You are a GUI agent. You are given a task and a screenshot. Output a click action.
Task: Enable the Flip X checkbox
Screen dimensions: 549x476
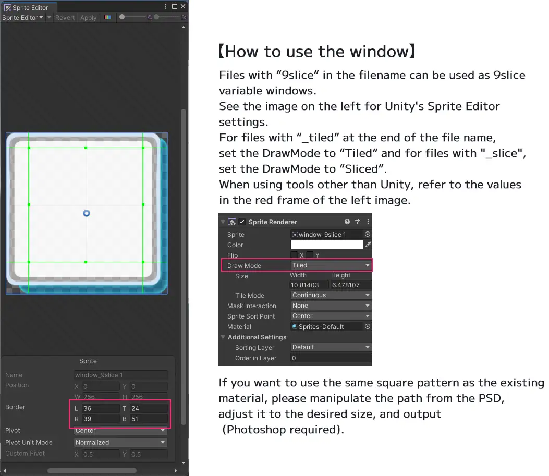pyautogui.click(x=294, y=255)
